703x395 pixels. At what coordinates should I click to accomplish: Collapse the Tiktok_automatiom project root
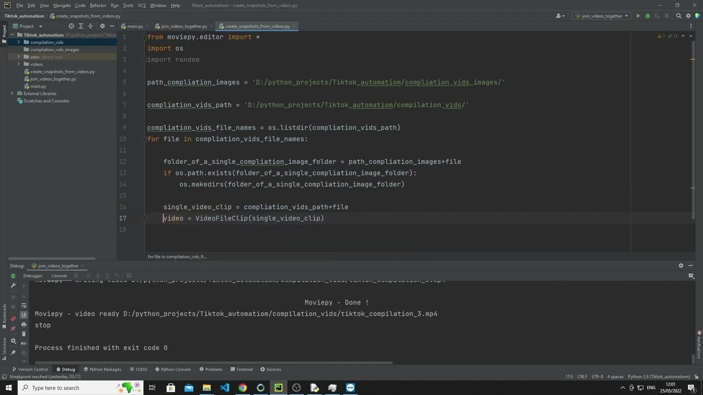coord(12,35)
